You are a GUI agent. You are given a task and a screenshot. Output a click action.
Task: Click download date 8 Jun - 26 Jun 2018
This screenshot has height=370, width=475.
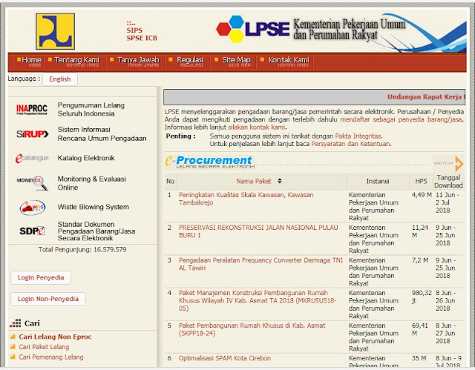coord(445,301)
